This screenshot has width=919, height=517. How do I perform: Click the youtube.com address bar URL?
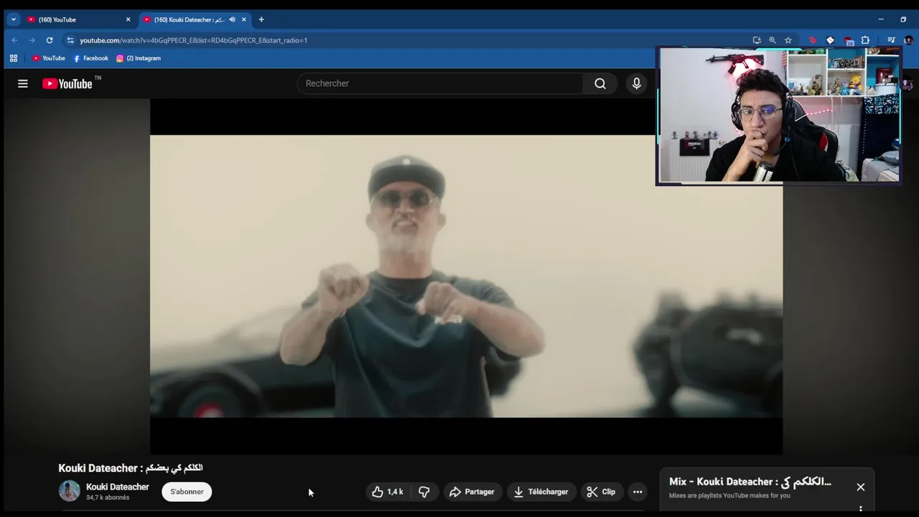[193, 40]
